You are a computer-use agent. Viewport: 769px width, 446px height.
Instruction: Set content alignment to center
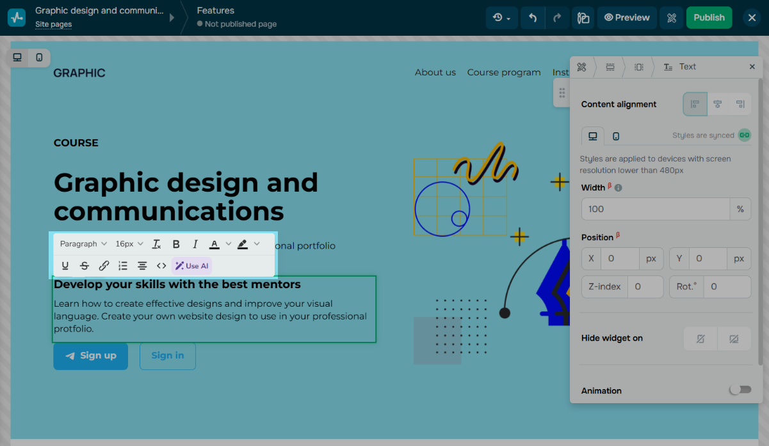(x=718, y=104)
